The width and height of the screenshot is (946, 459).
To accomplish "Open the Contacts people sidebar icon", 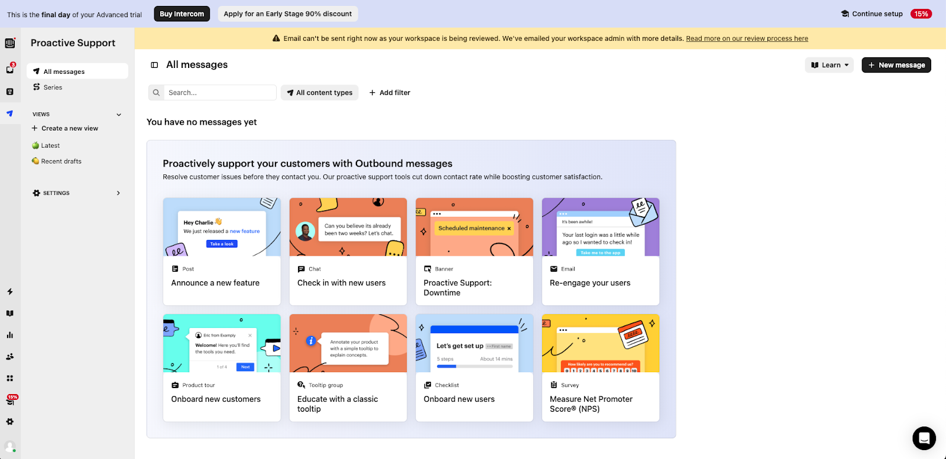I will (x=10, y=357).
